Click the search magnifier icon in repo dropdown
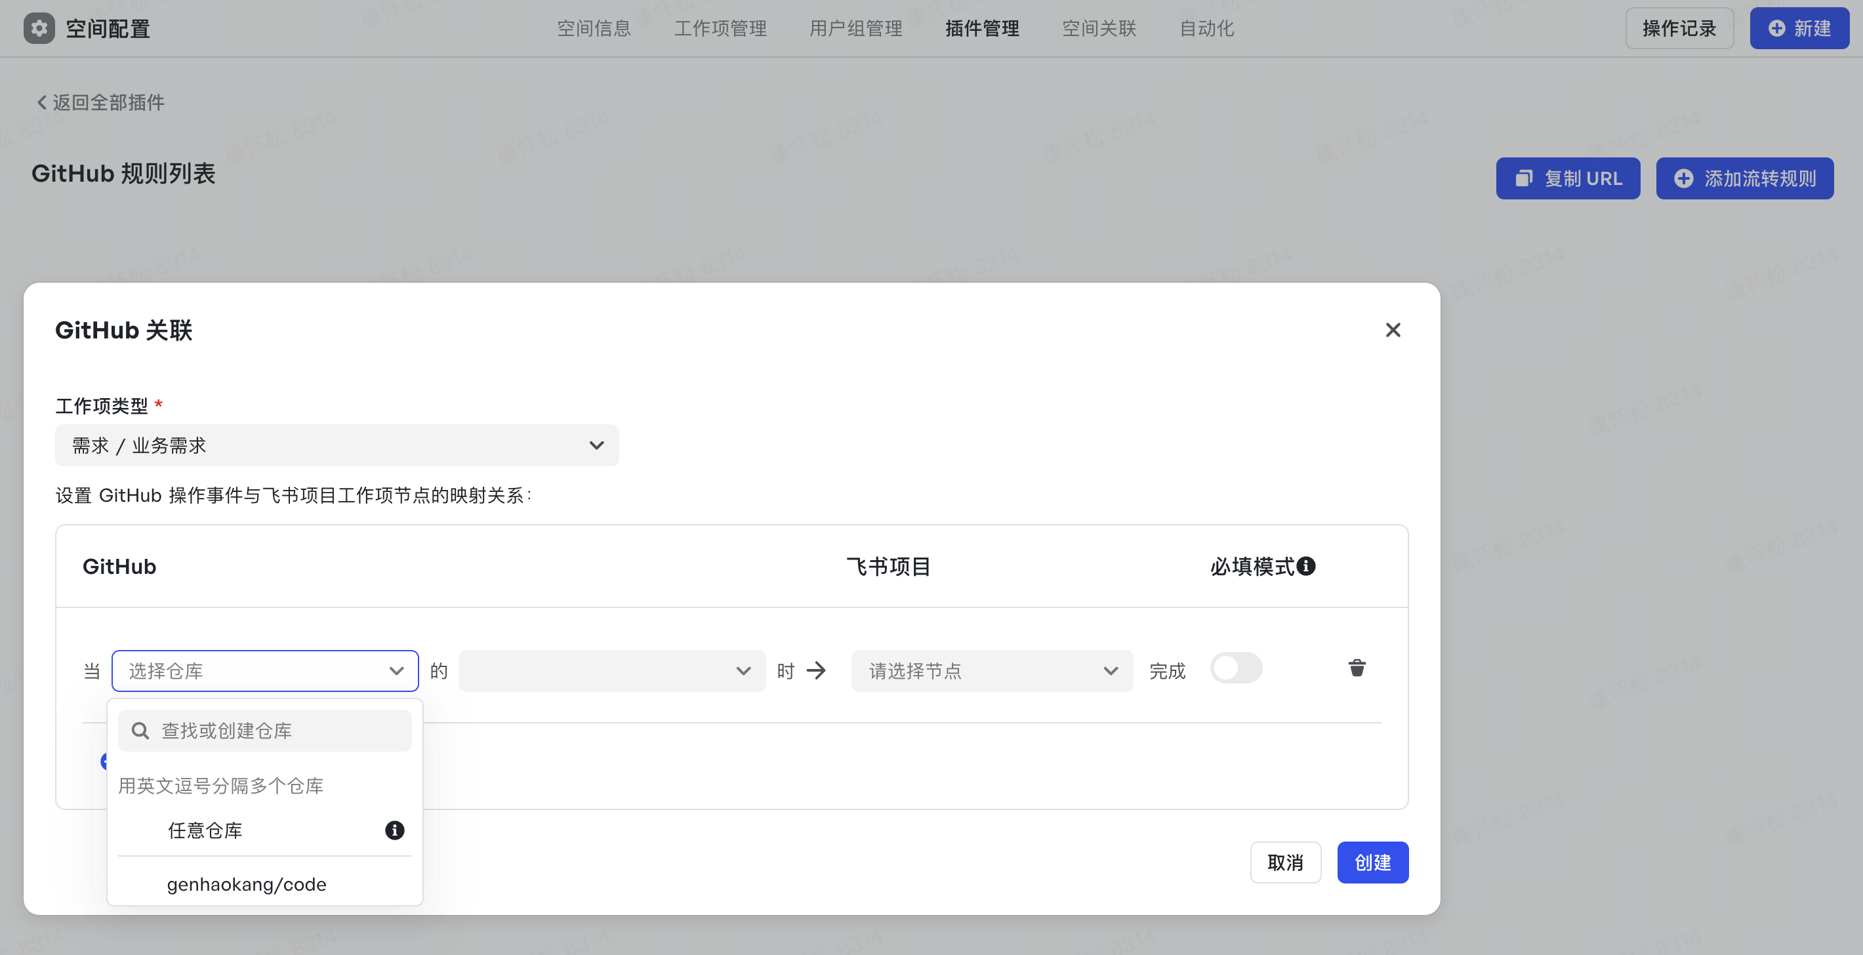1863x955 pixels. coord(140,731)
